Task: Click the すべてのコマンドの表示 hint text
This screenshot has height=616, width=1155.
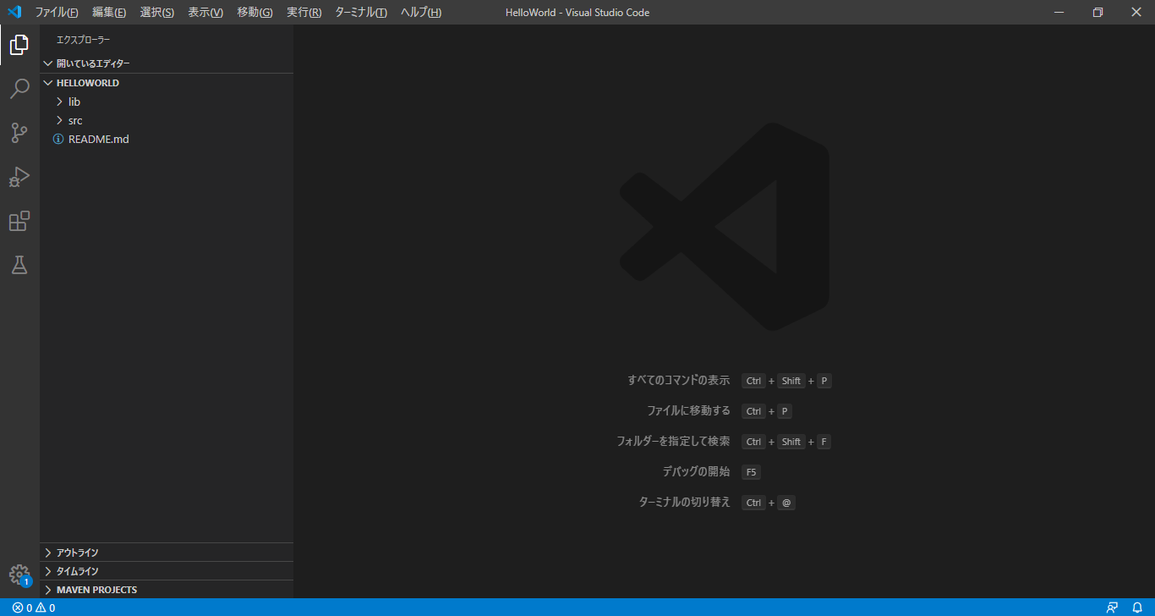Action: coord(679,381)
